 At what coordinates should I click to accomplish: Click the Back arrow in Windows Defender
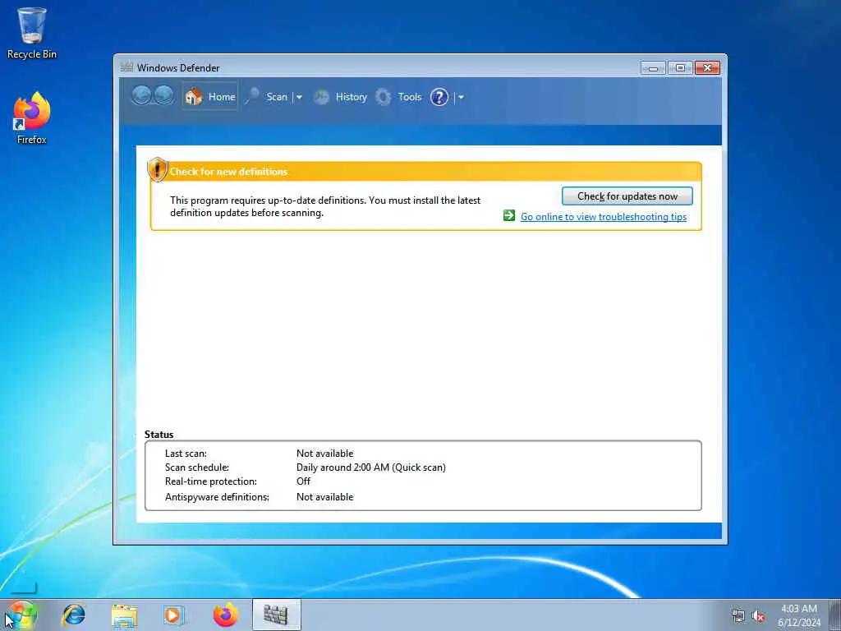point(141,96)
